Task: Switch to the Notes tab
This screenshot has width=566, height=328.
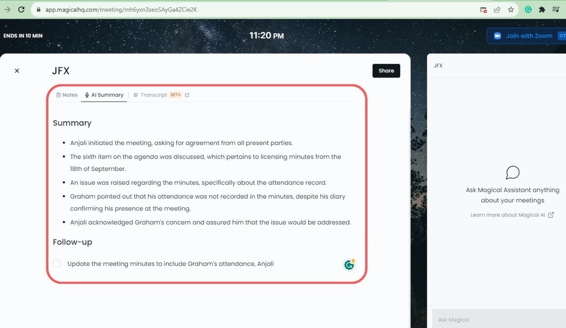Action: [x=67, y=95]
